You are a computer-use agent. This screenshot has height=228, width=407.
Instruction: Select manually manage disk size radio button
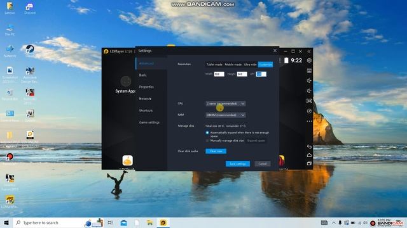[207, 141]
